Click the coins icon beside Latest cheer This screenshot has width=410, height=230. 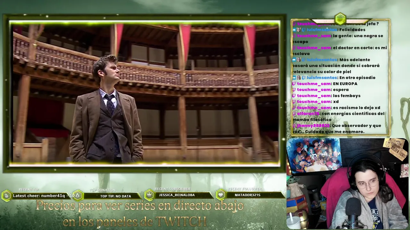(x=7, y=195)
